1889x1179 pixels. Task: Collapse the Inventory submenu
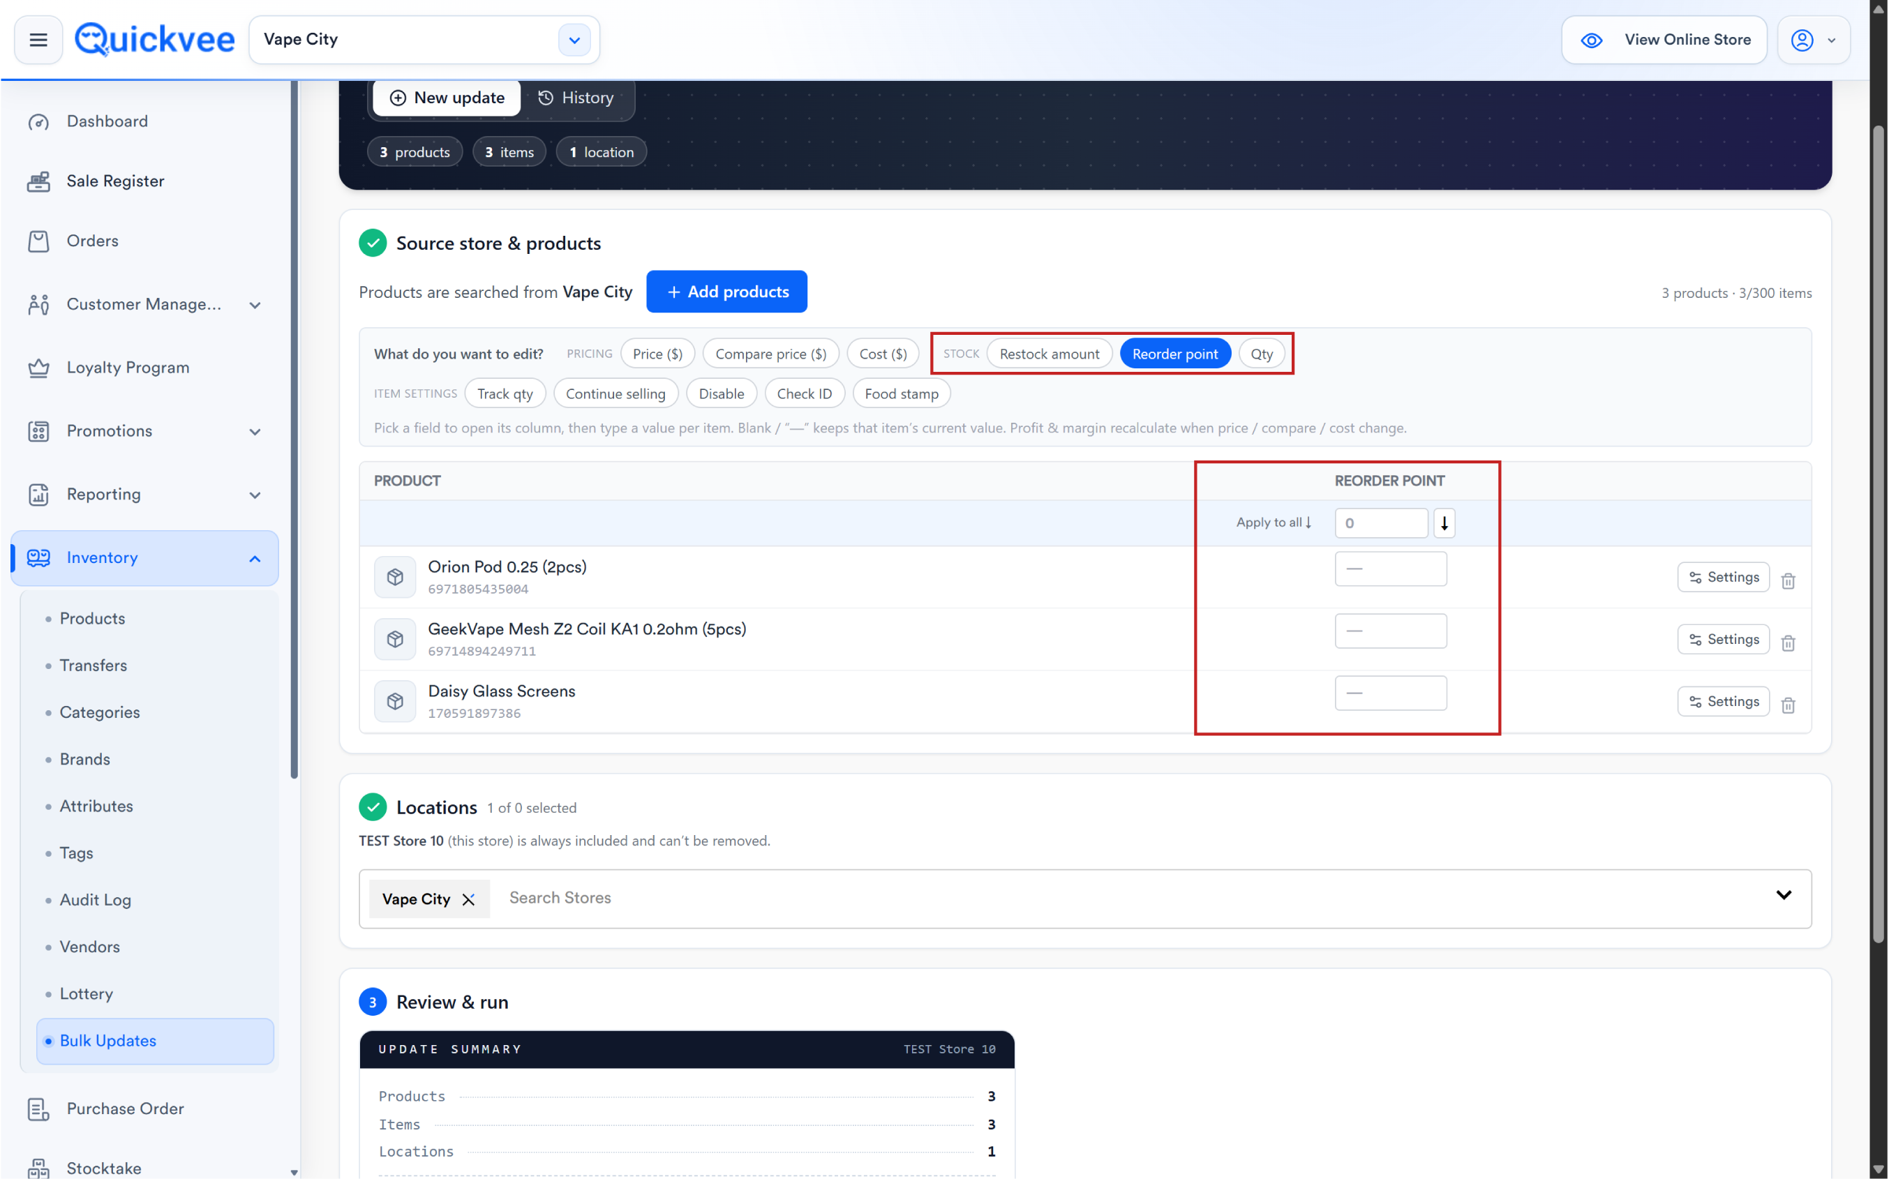pyautogui.click(x=255, y=558)
